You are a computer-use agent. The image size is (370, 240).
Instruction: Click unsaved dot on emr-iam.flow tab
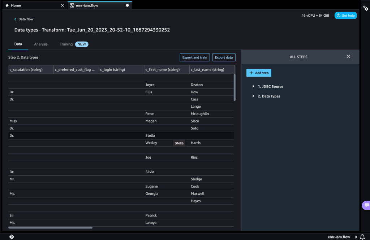tap(128, 5)
